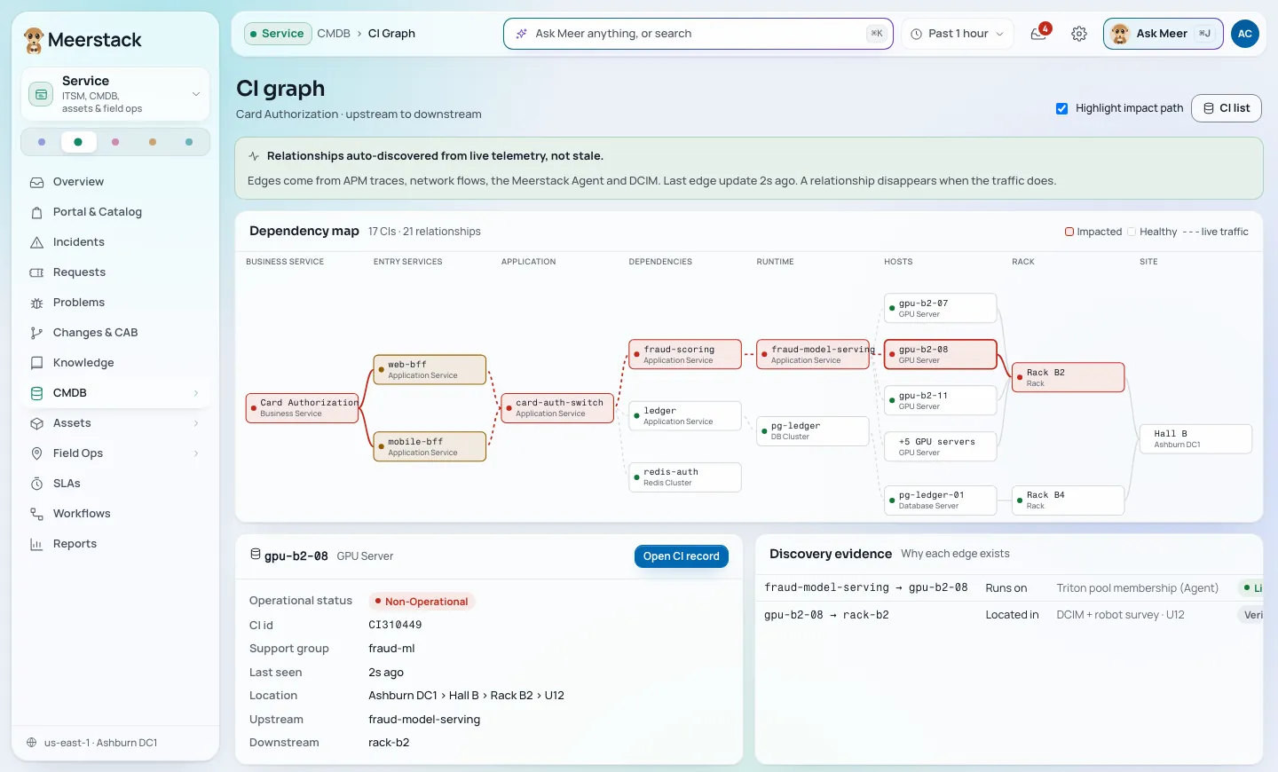
Task: Select the fraud-scoring node
Action: tap(685, 355)
